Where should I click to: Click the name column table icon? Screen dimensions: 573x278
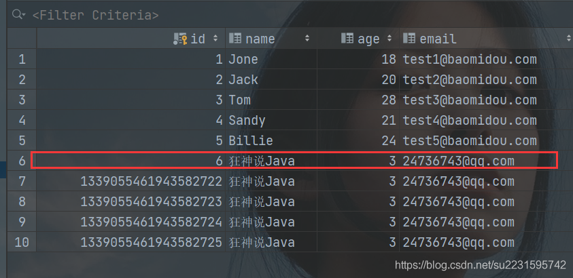click(x=235, y=39)
